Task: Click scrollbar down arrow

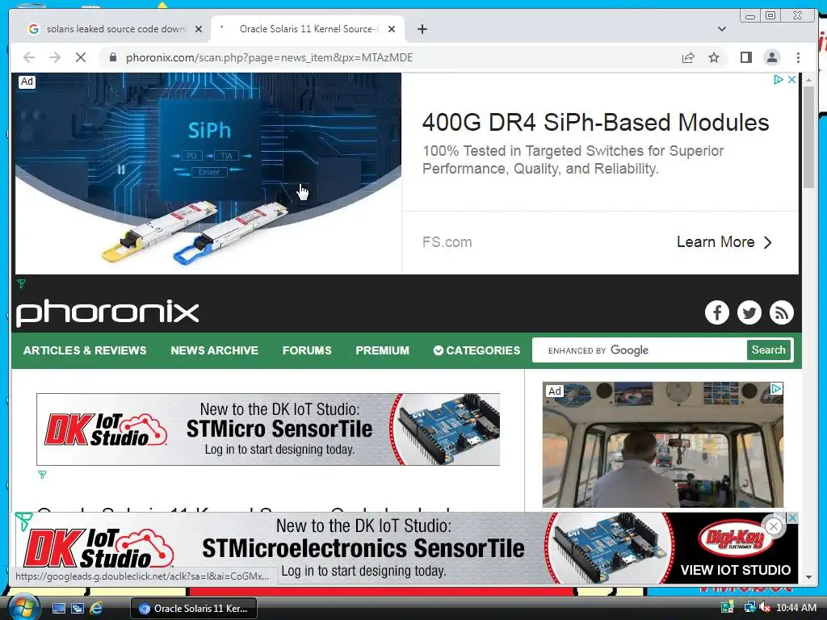Action: coord(808,576)
